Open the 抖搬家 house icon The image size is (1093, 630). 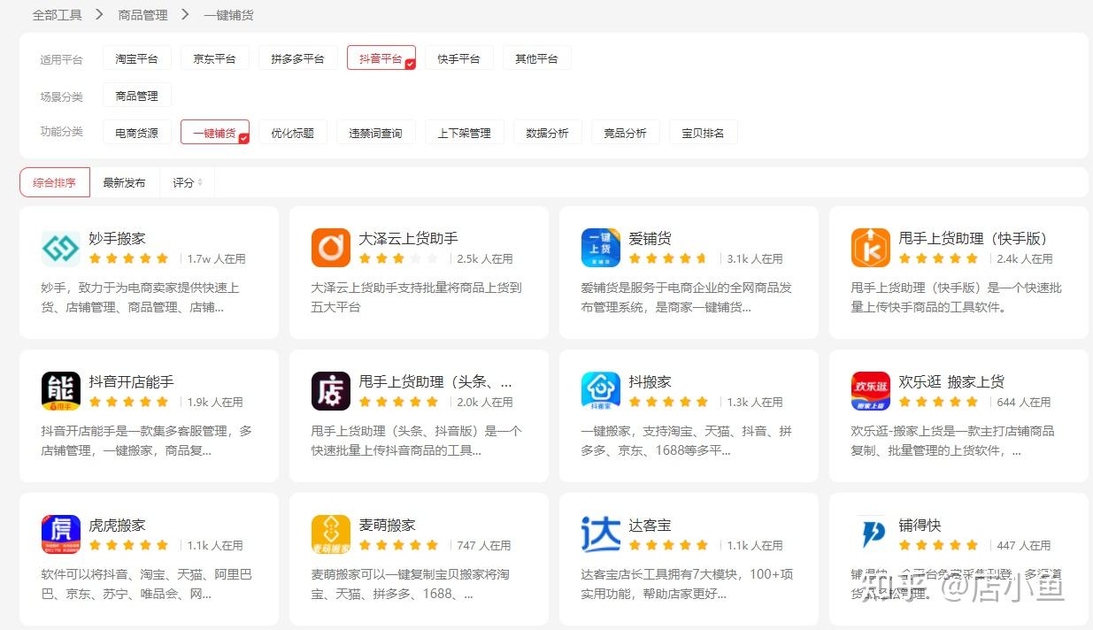tap(601, 391)
